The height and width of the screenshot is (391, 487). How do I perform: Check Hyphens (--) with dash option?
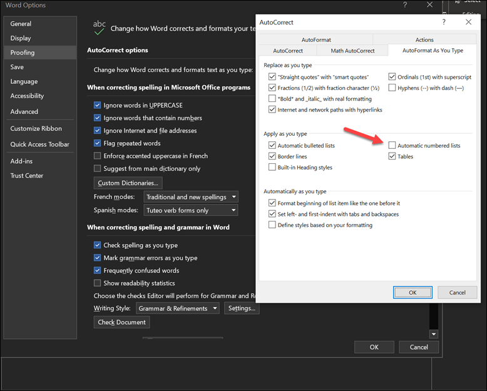[392, 88]
